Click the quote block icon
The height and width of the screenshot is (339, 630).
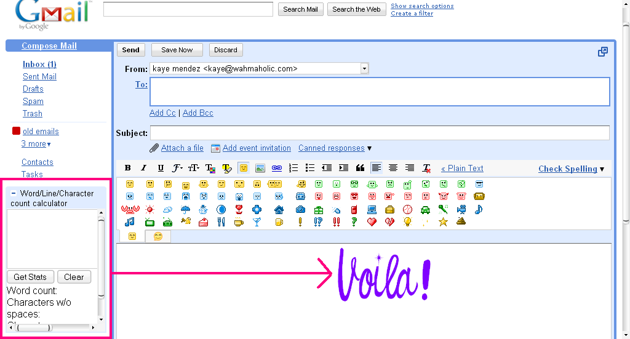click(x=360, y=168)
